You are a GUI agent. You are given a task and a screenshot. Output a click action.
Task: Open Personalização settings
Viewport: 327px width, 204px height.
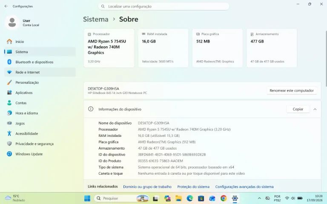[40, 82]
